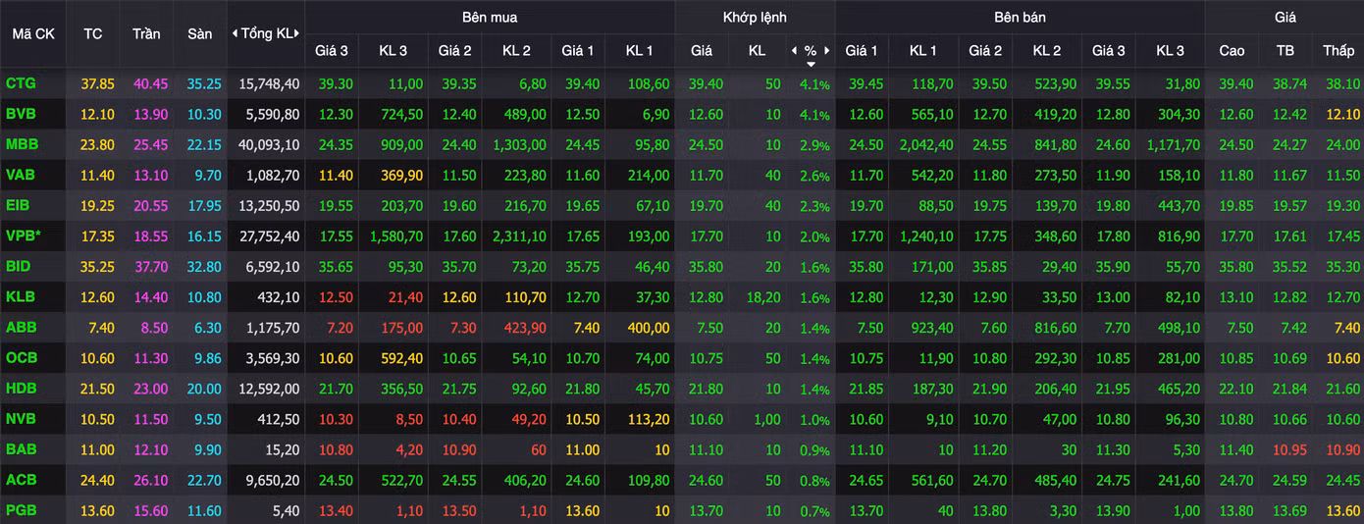The width and height of the screenshot is (1364, 524).
Task: Click the TB column header
Action: tap(1285, 50)
